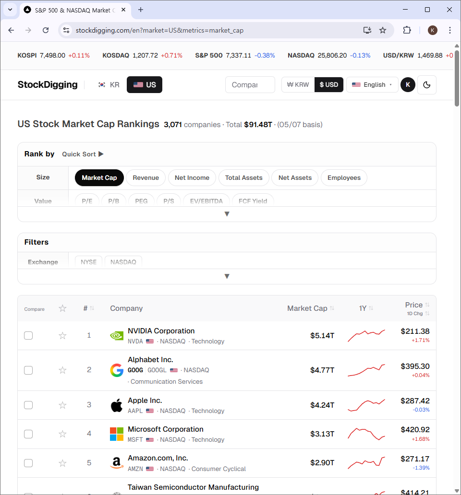The width and height of the screenshot is (461, 495).
Task: Click the Amazon logo icon
Action: click(x=117, y=463)
